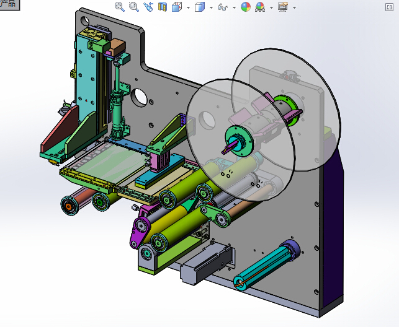Click the Hide/Show Items glasses icon
This screenshot has width=399, height=327.
(223, 7)
